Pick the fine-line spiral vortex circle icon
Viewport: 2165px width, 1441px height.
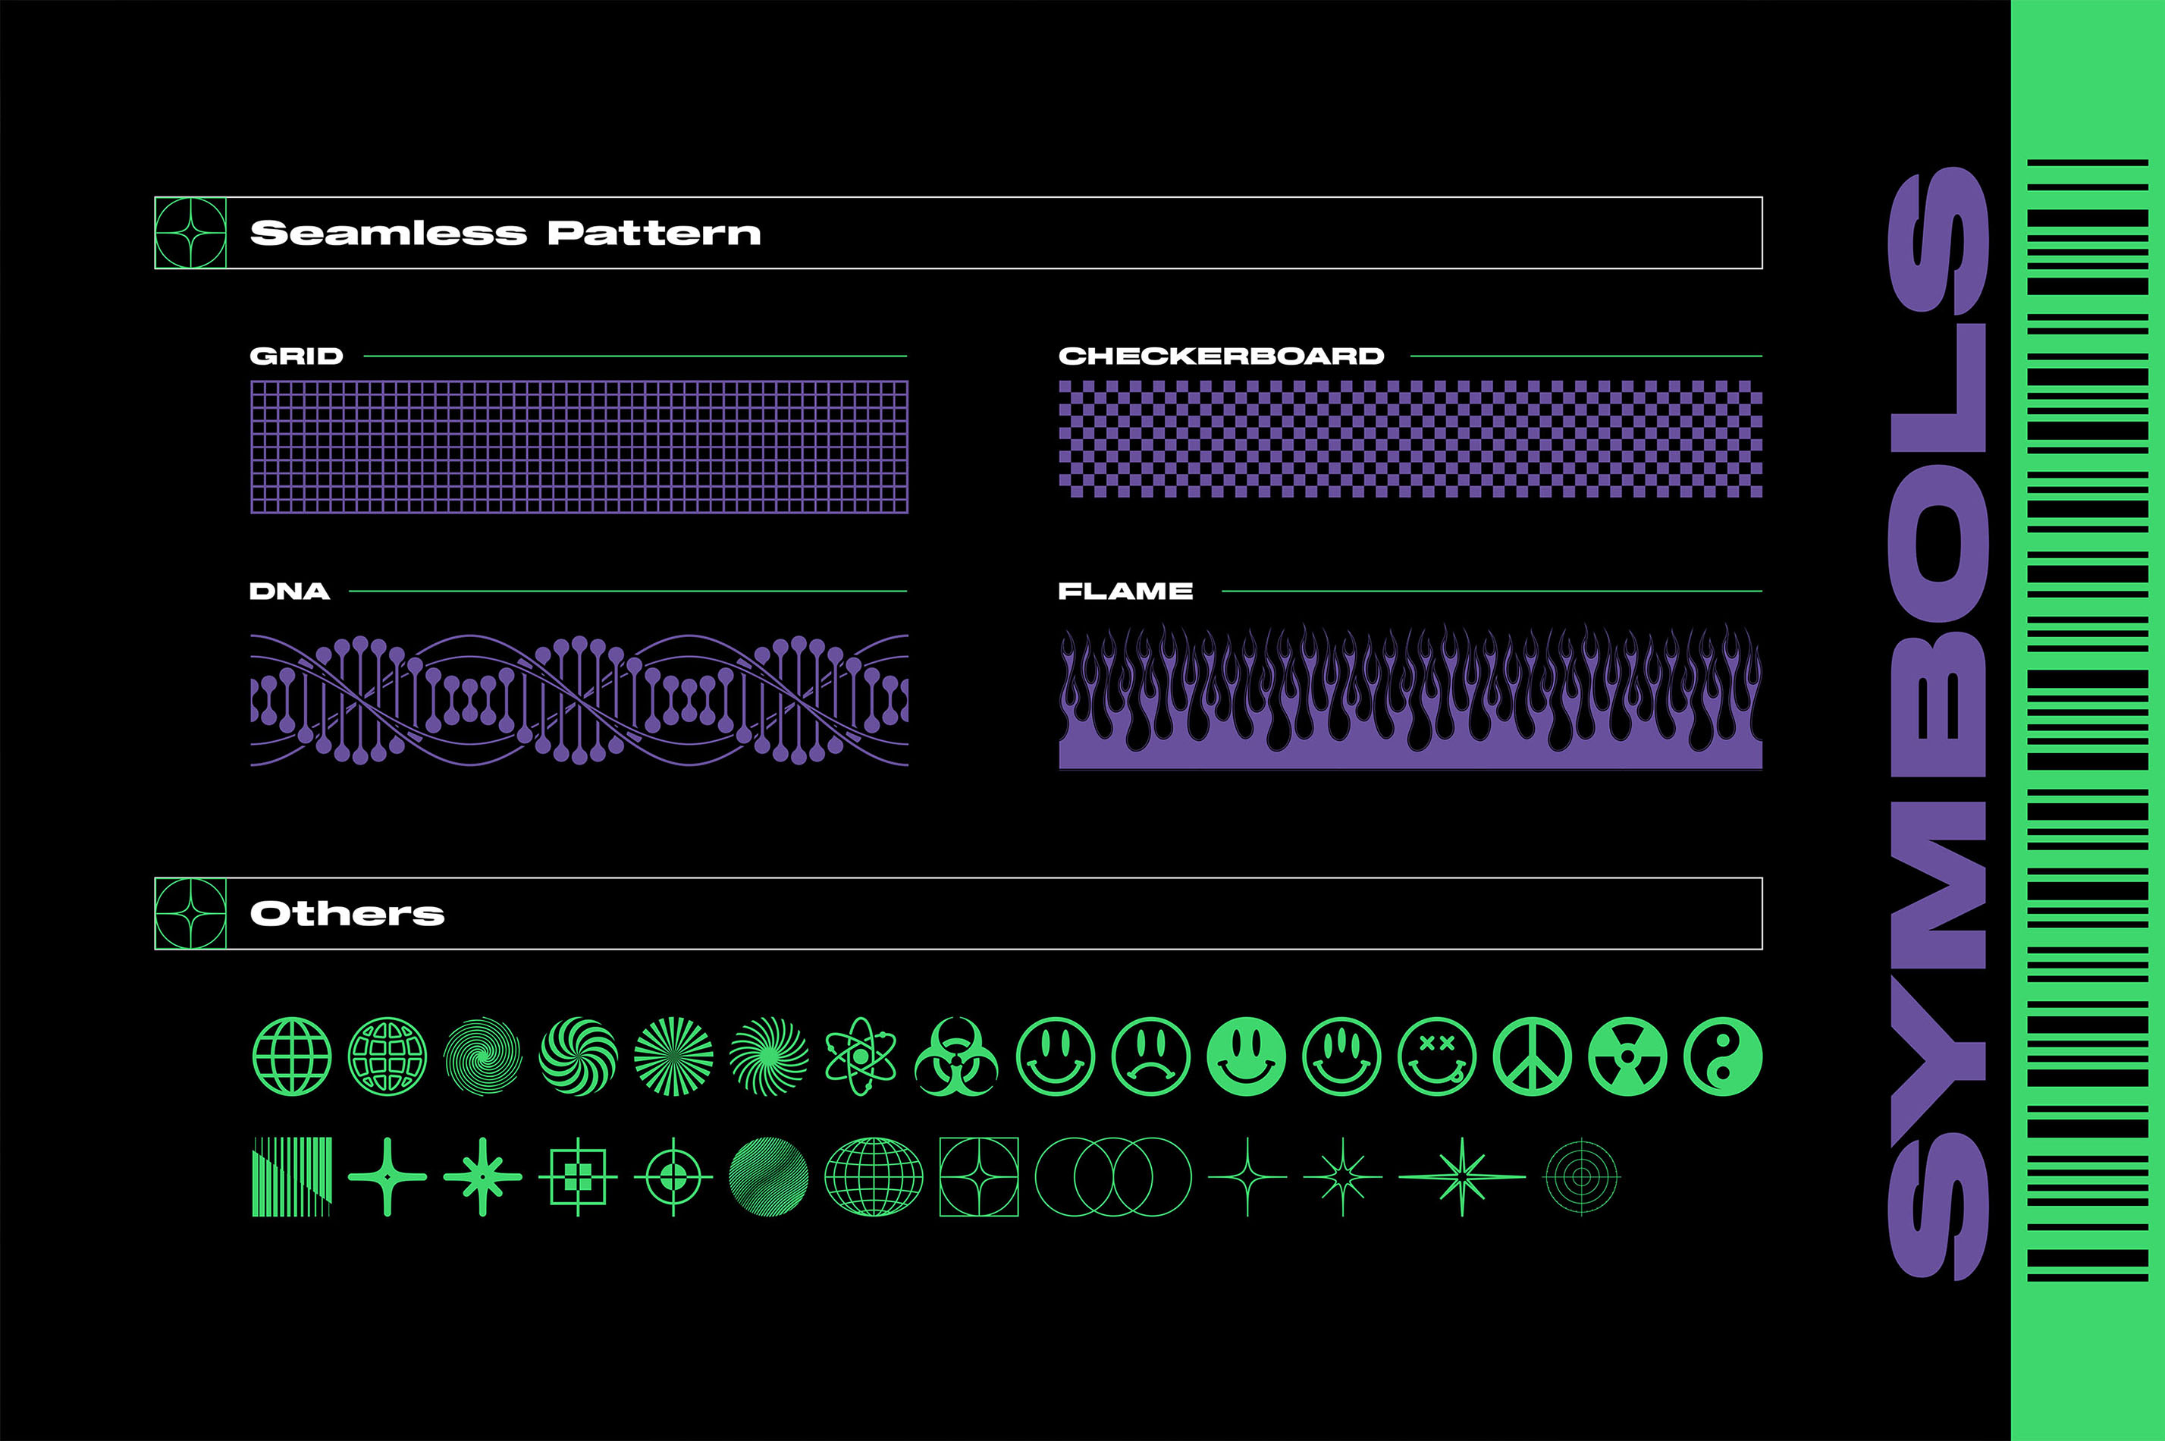click(x=482, y=1056)
